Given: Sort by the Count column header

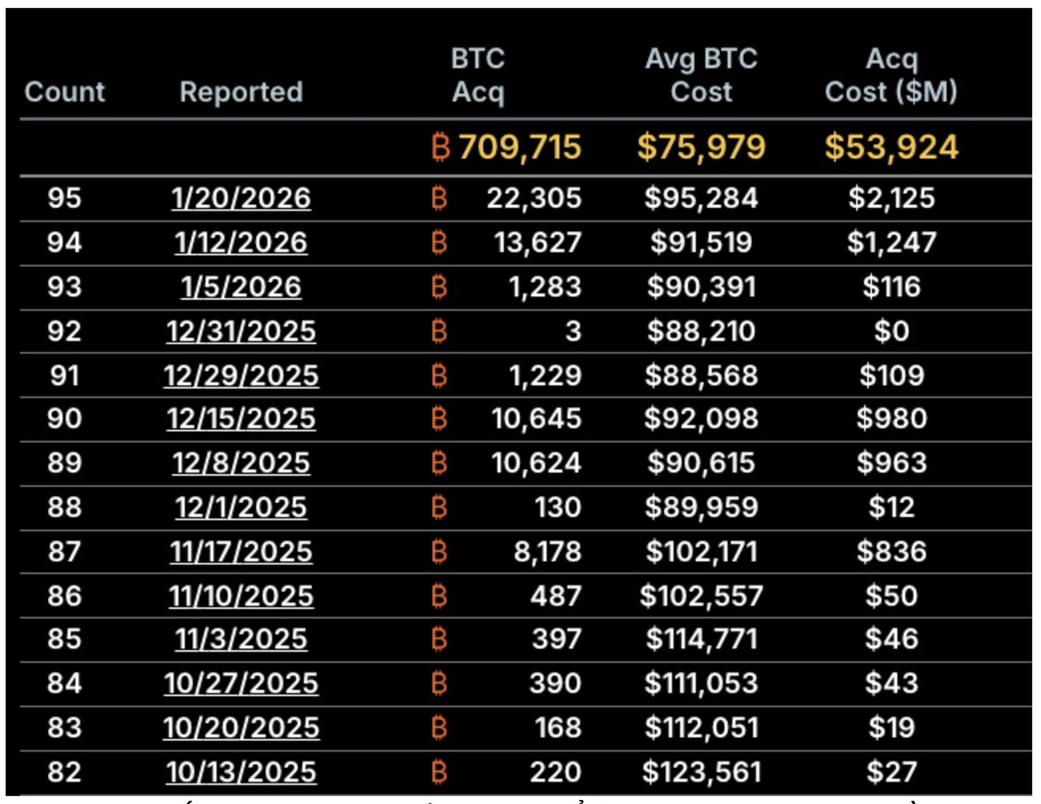Looking at the screenshot, I should 65,92.
